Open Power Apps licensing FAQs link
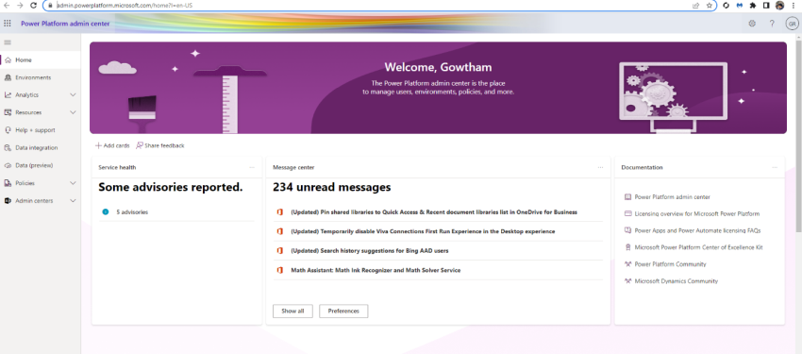 click(x=697, y=230)
